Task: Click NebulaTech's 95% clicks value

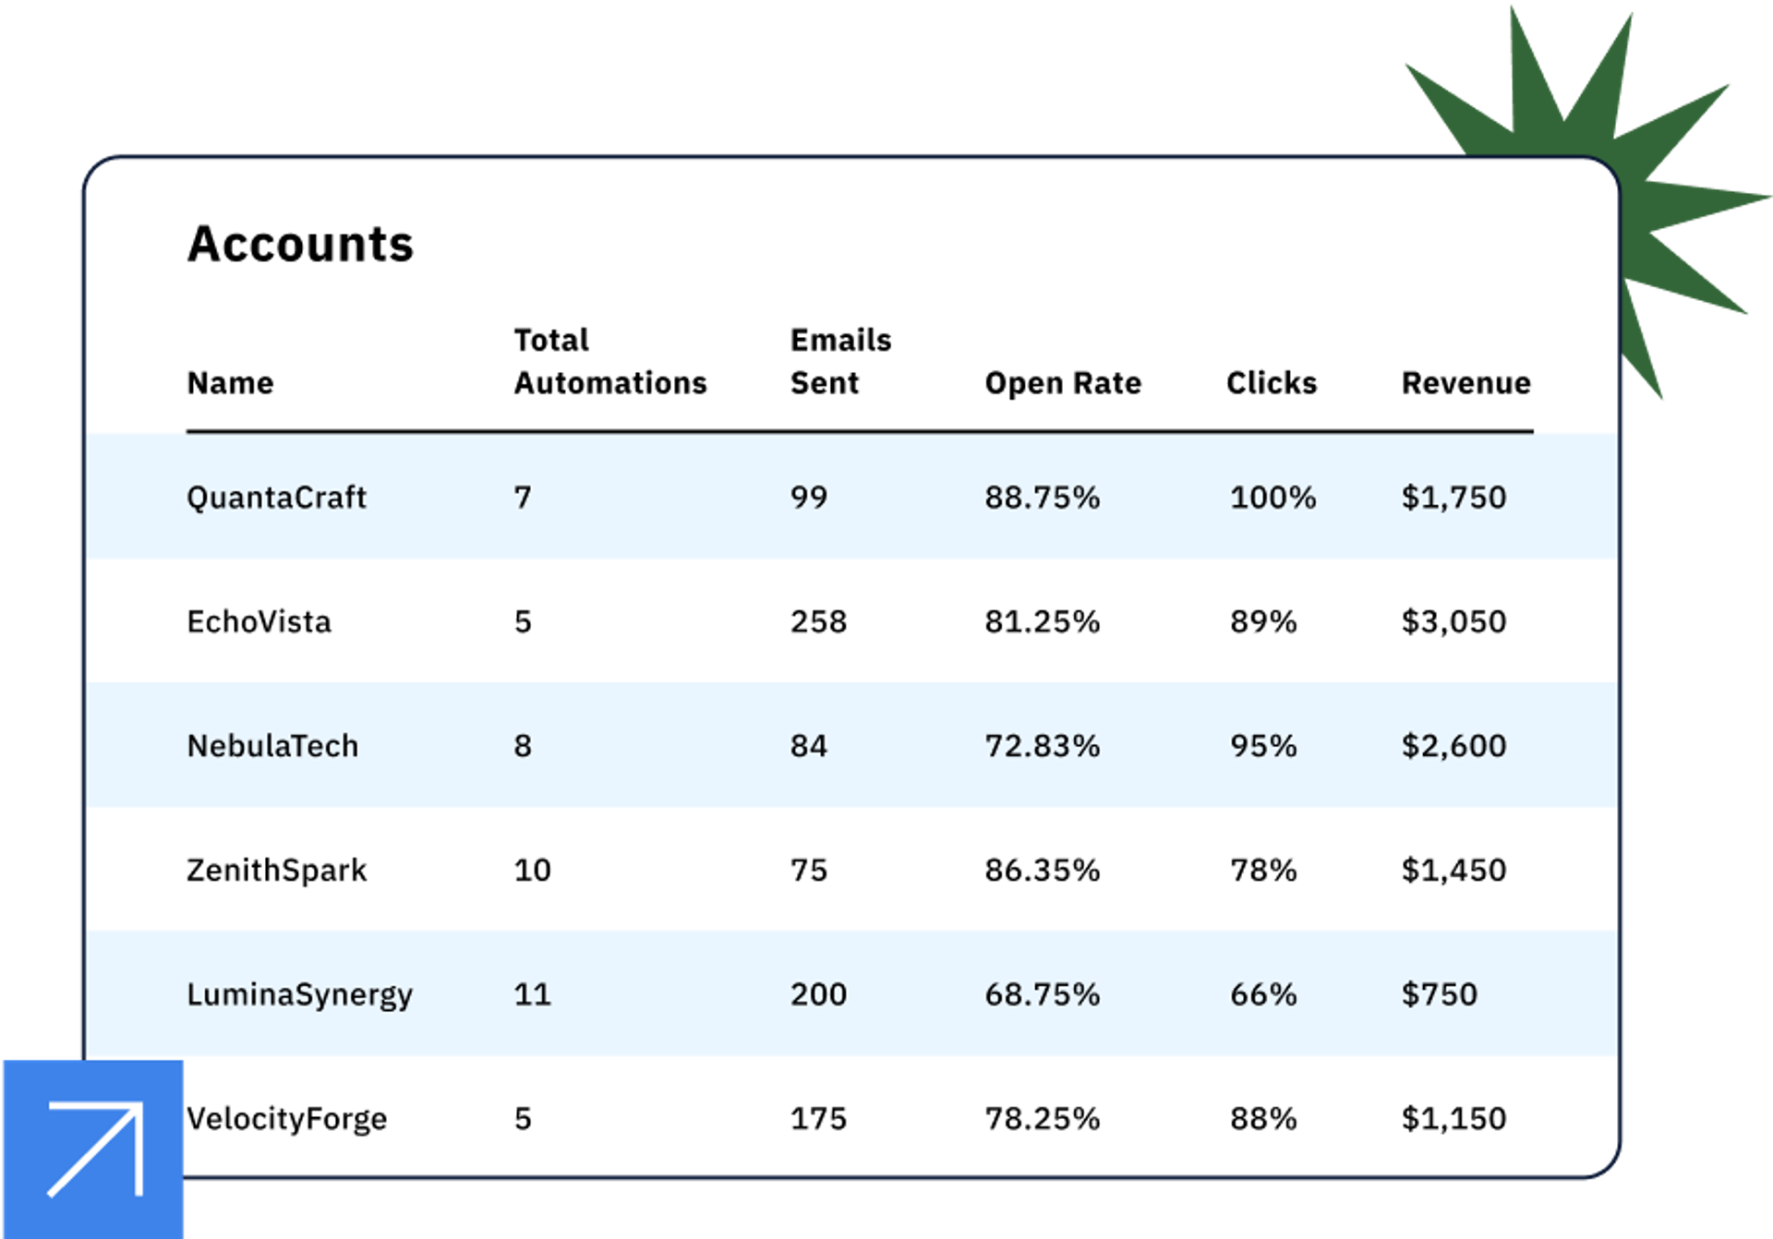Action: tap(1262, 746)
